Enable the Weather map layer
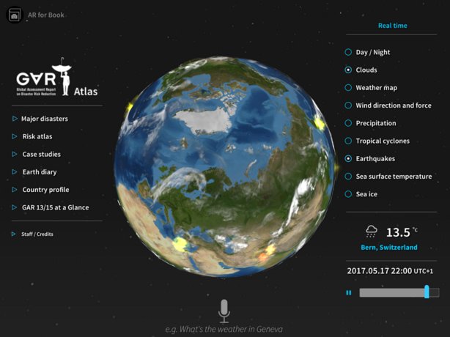The height and width of the screenshot is (337, 450). pos(348,88)
